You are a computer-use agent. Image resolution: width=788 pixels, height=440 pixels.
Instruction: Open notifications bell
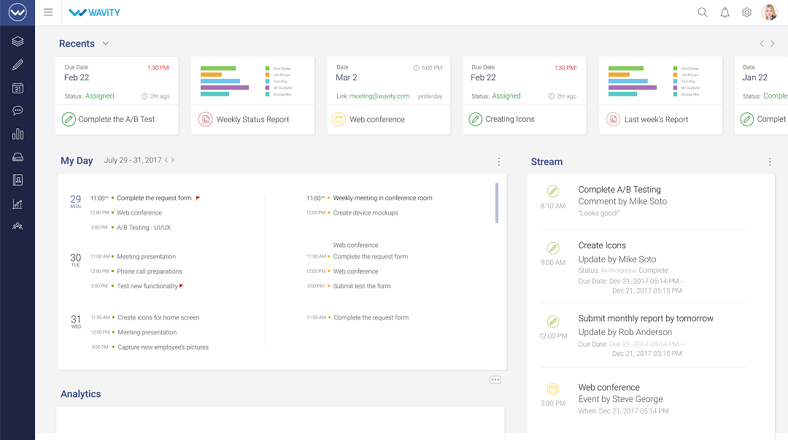click(725, 12)
